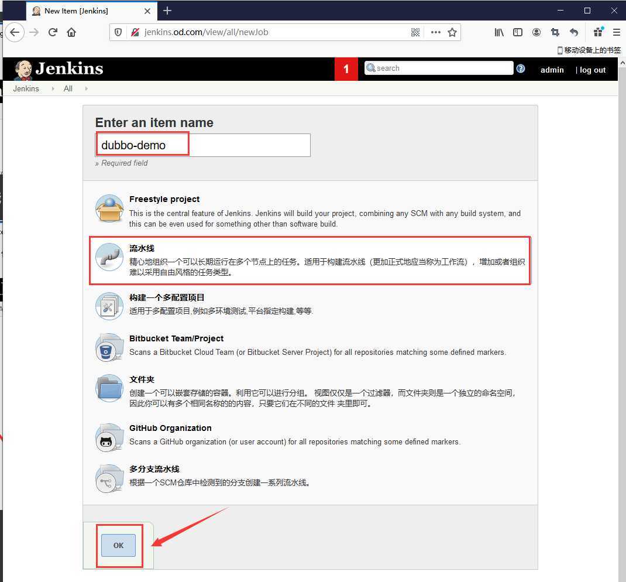Click the undo arrow toolbar icon
626x582 pixels.
coord(574,32)
